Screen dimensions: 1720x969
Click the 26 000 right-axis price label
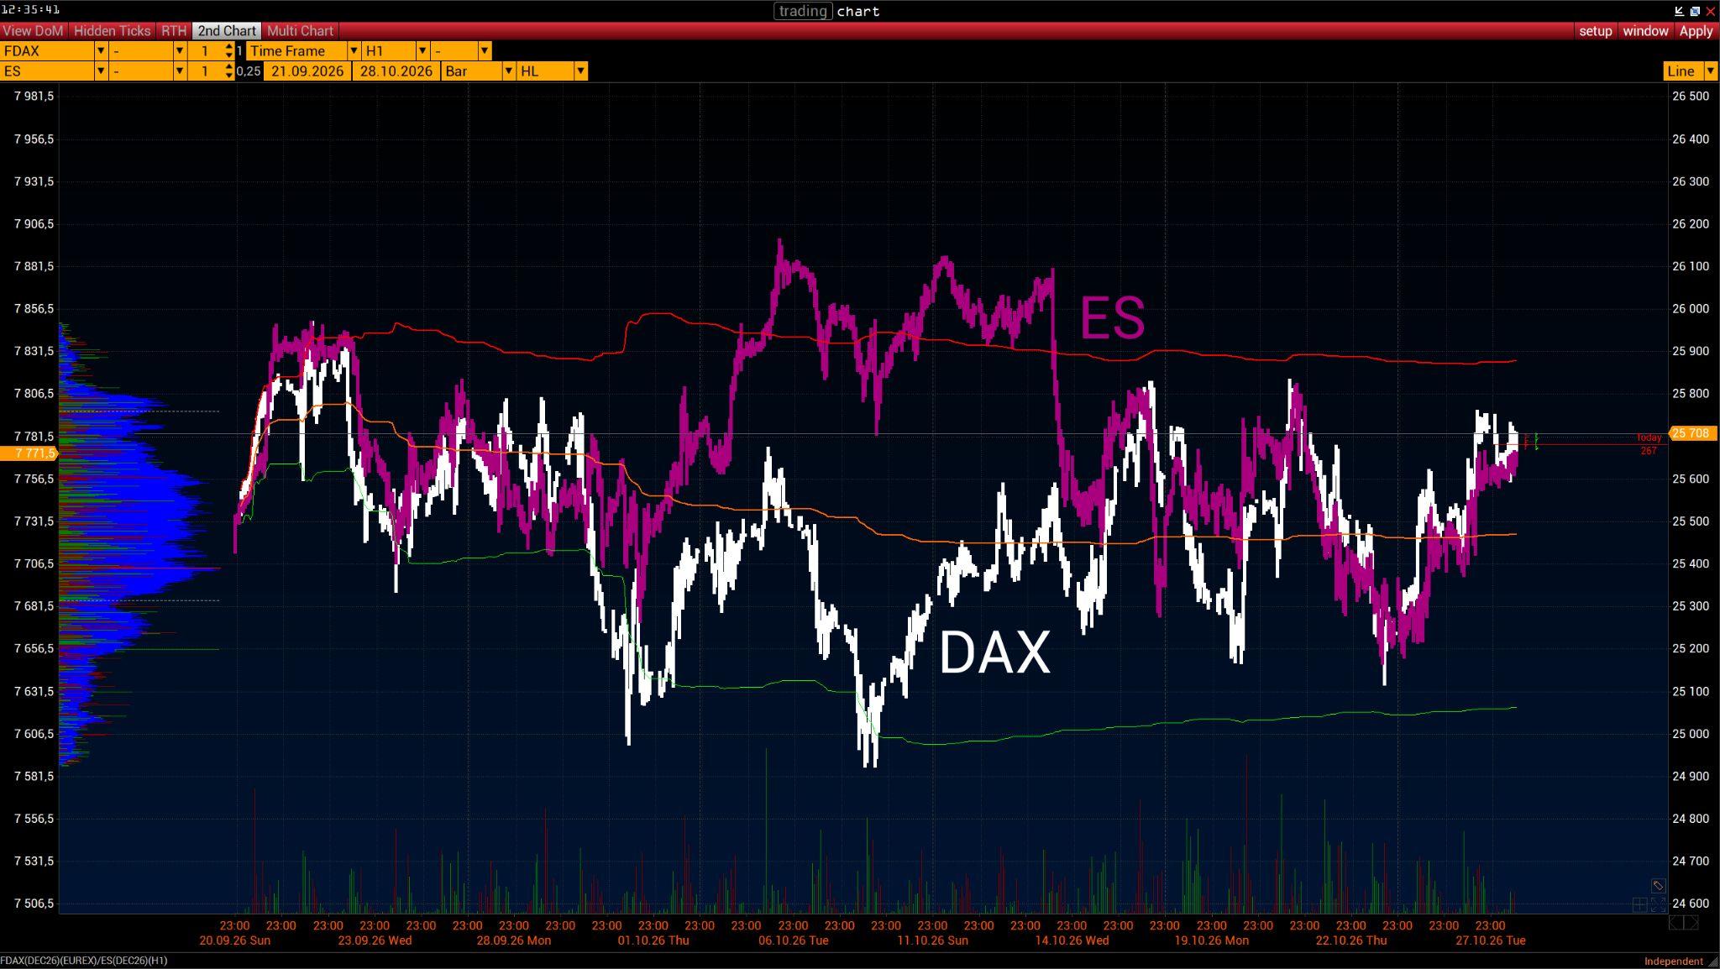pos(1690,309)
